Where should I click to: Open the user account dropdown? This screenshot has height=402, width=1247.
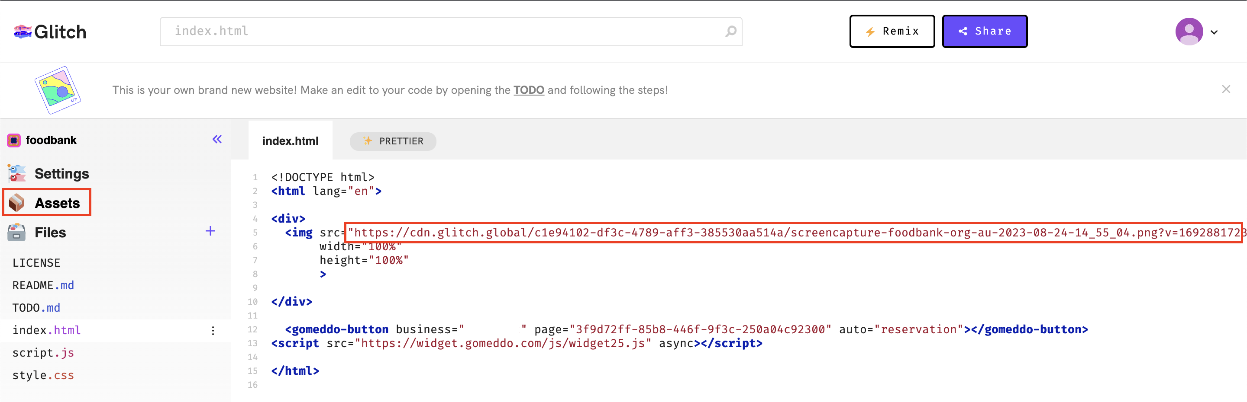[x=1213, y=32]
